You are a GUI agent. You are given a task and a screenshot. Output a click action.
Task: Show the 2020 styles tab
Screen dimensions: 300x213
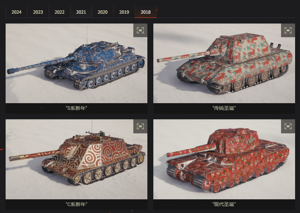pos(102,12)
